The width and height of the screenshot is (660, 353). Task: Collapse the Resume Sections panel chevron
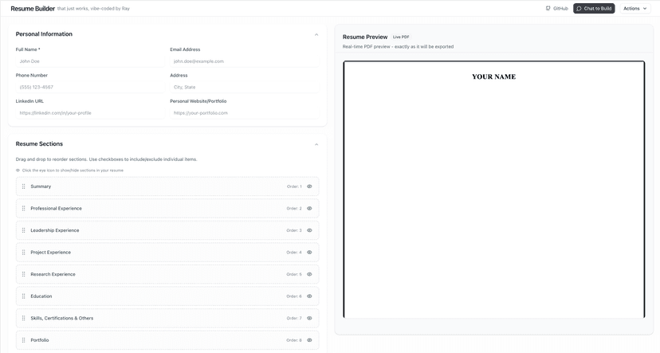(x=316, y=144)
